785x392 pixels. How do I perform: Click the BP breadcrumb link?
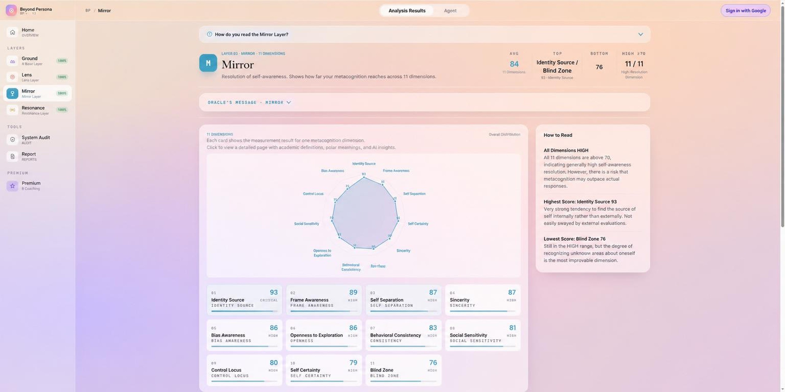click(x=88, y=10)
